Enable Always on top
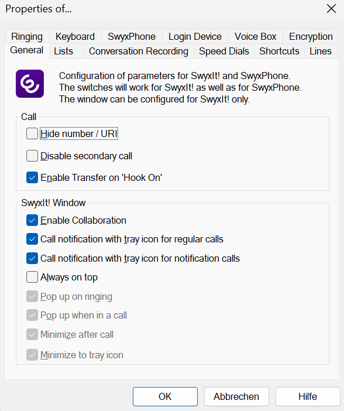 pos(32,277)
